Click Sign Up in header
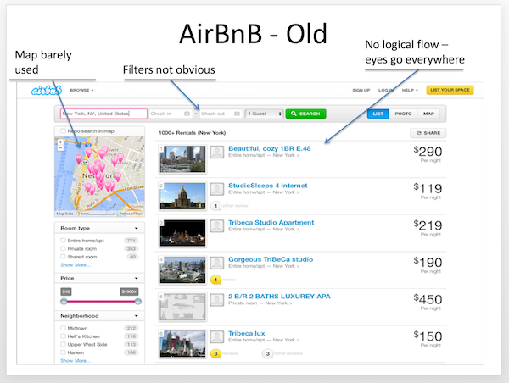This screenshot has height=383, width=509. (x=361, y=90)
